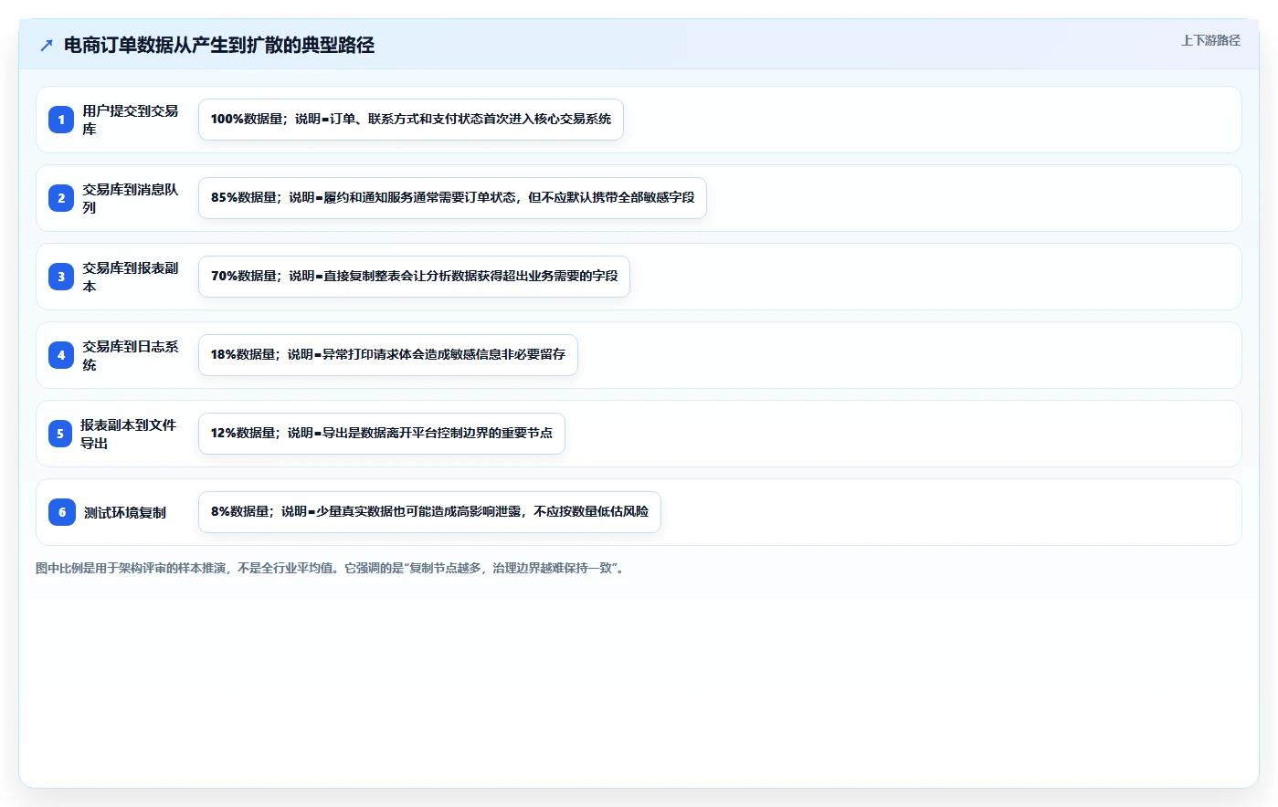This screenshot has width=1278, height=807.
Task: Select step badge number 2
Action: tap(61, 198)
